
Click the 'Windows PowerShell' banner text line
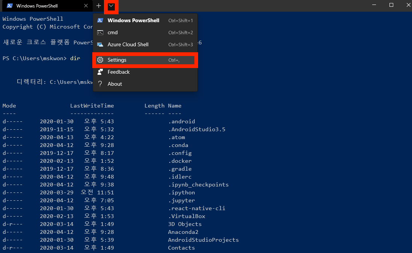(33, 19)
